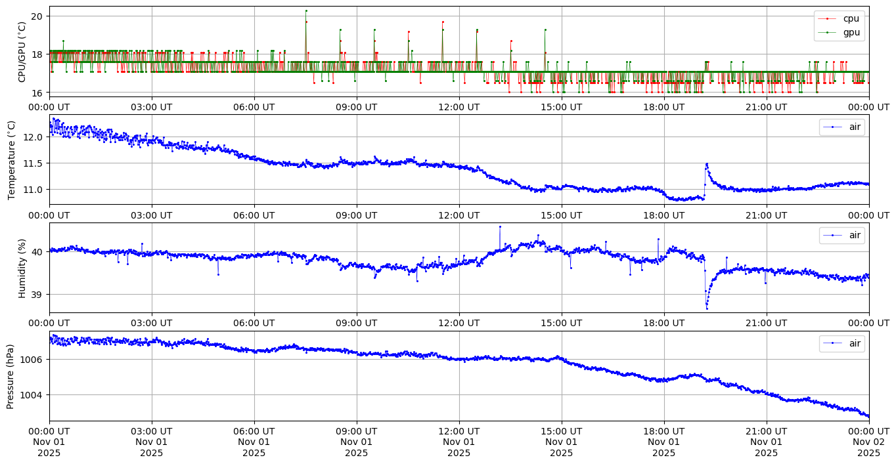896x464 pixels.
Task: Click the cpu entry in the legend
Action: [851, 18]
